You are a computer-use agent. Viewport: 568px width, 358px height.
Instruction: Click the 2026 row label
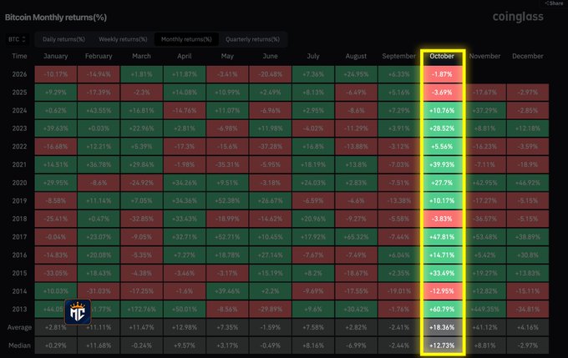pos(19,74)
